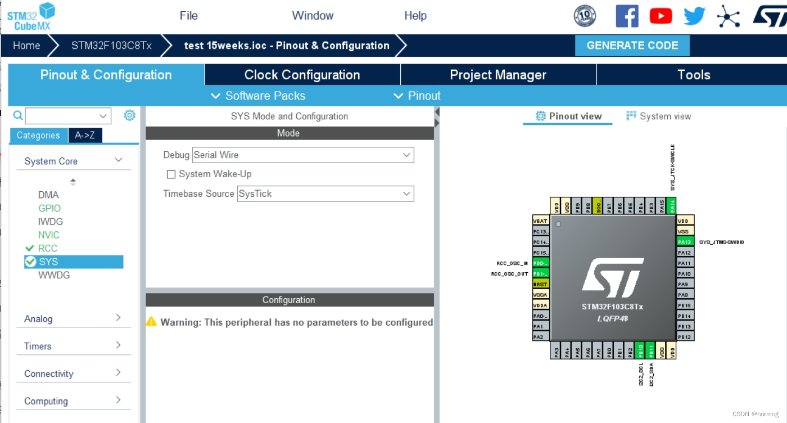Open the Debug dropdown

tap(303, 155)
